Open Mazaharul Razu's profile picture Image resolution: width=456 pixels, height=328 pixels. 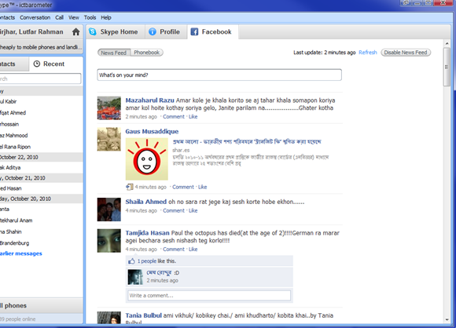(x=108, y=108)
